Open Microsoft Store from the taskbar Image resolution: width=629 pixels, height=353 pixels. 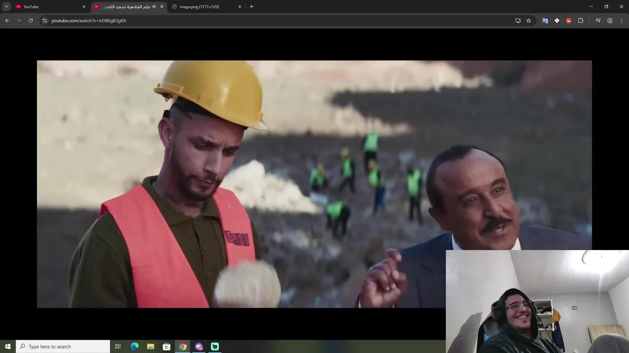[167, 347]
